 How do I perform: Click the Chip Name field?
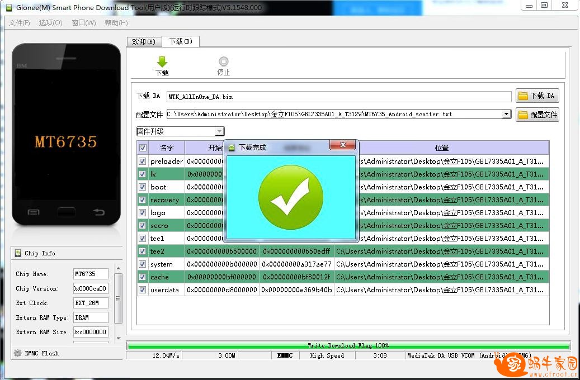pos(91,274)
